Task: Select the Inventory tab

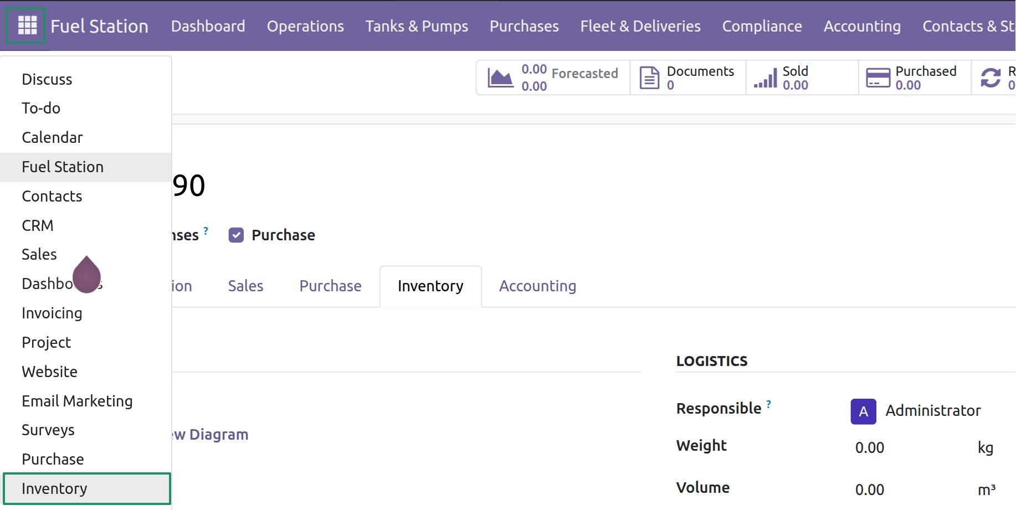Action: [x=430, y=286]
